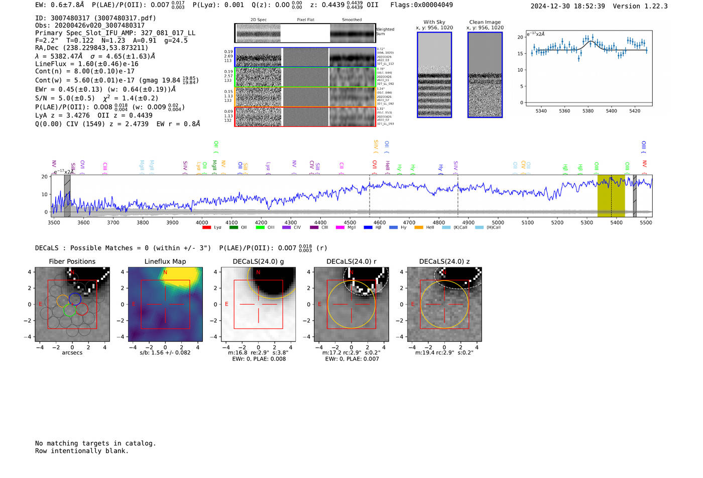The width and height of the screenshot is (703, 478).
Task: Select the orange HeII legend swatch
Action: [419, 228]
